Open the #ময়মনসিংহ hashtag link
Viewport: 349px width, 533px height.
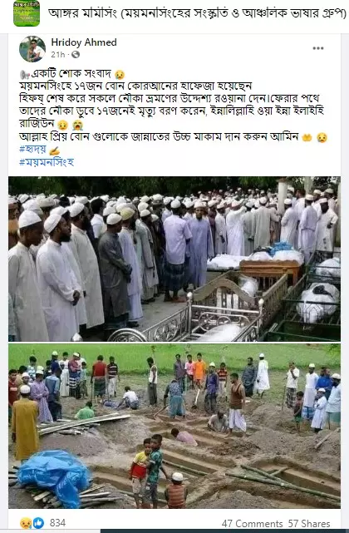click(47, 162)
